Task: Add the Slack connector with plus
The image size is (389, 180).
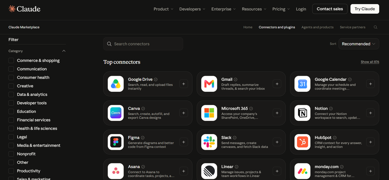Action: [277, 142]
